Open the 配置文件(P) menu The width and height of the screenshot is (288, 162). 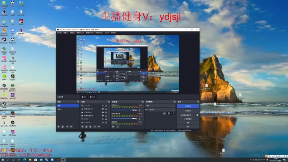(90, 33)
